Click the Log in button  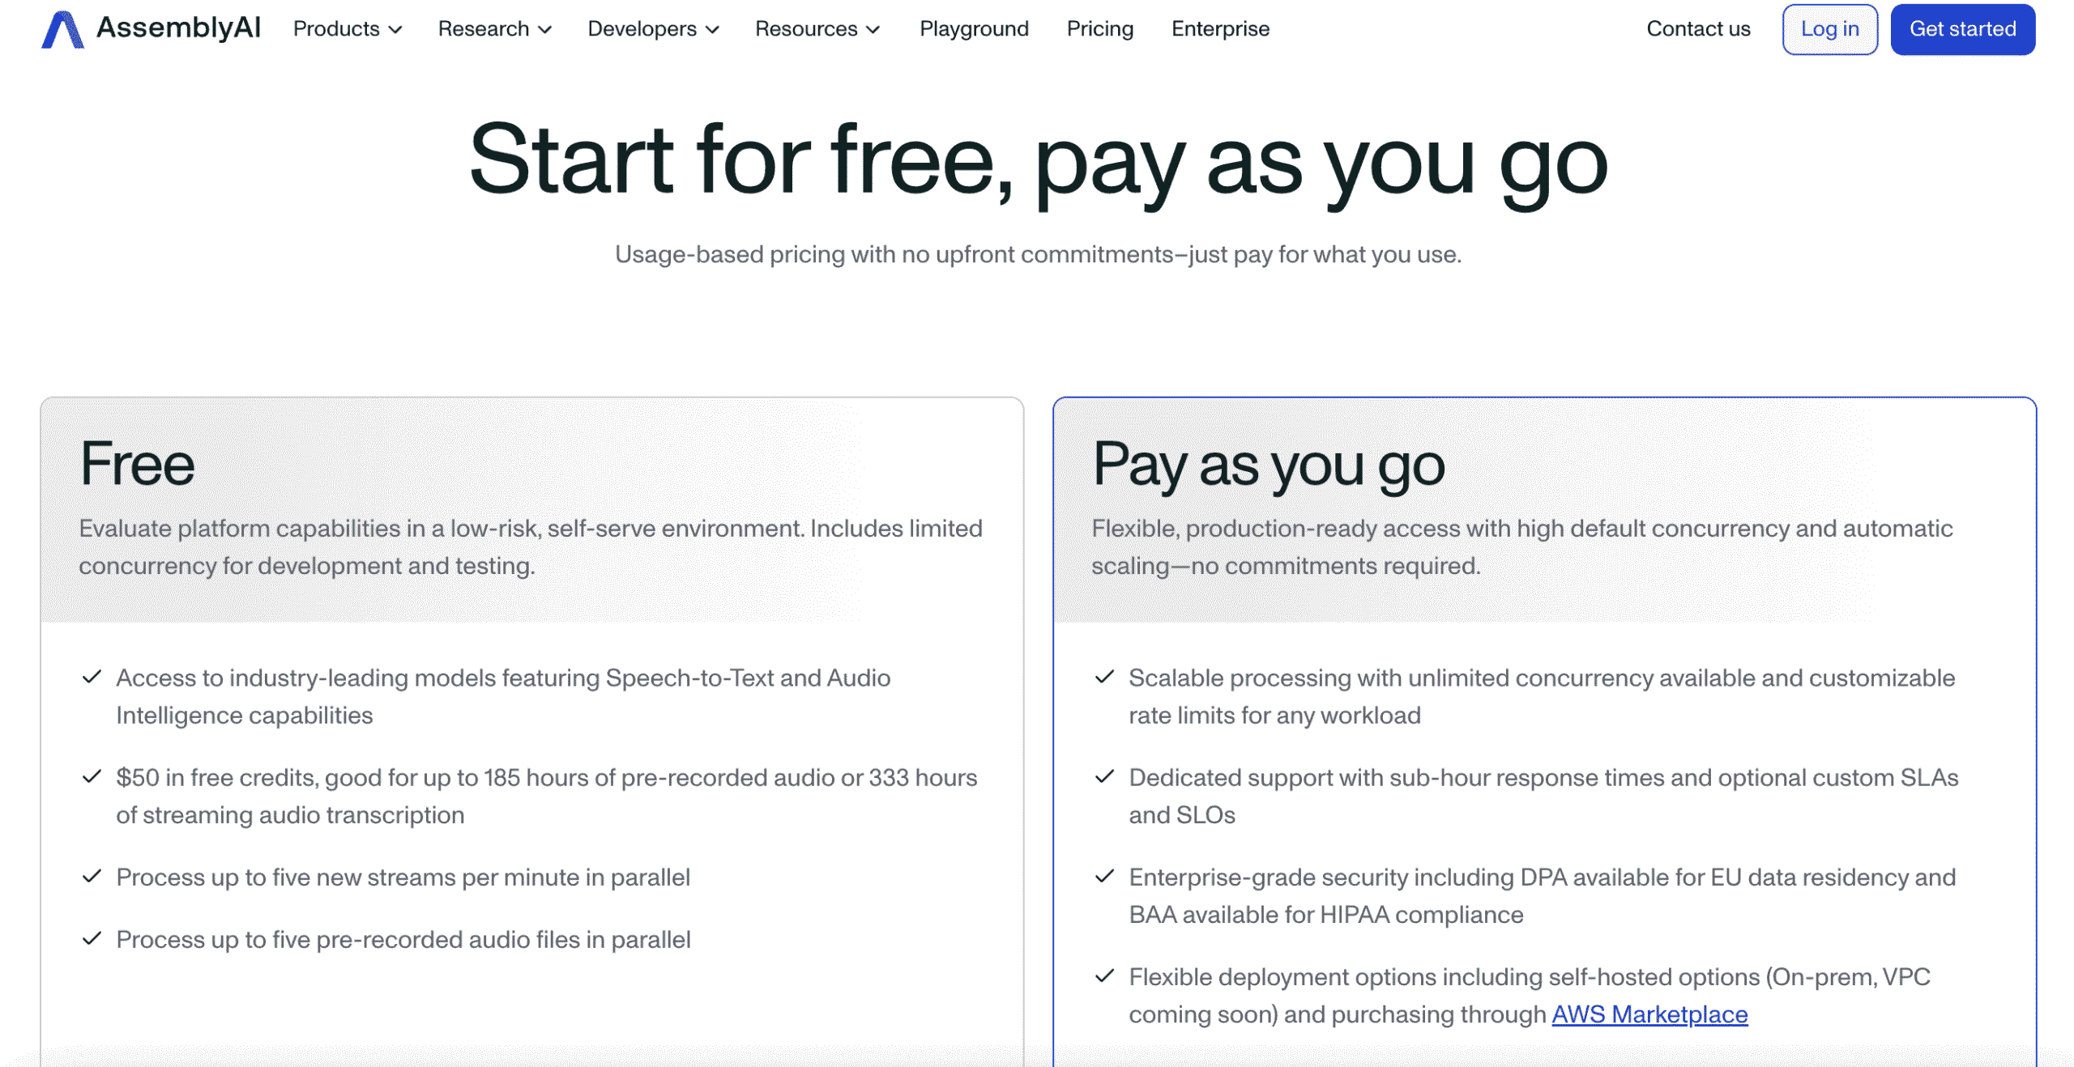(x=1829, y=29)
